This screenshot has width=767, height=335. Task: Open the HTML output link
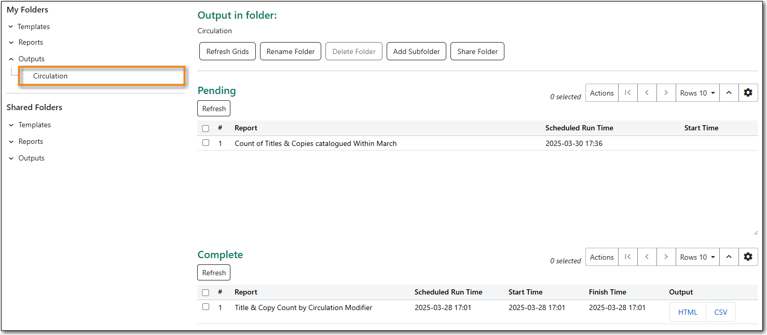[688, 312]
